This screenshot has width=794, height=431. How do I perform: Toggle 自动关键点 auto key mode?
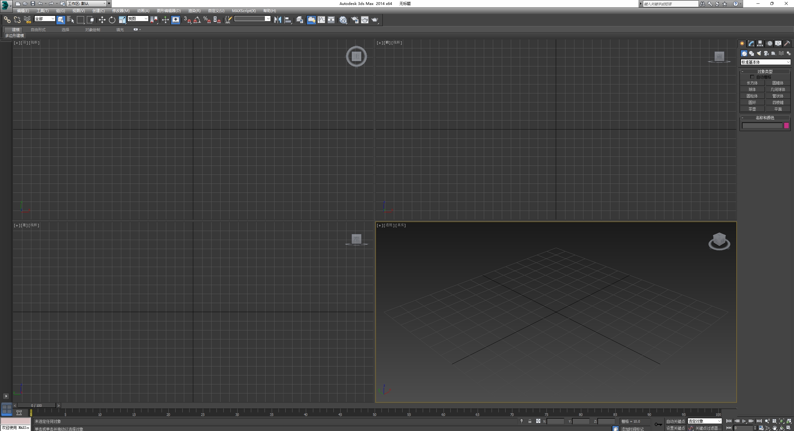(675, 421)
